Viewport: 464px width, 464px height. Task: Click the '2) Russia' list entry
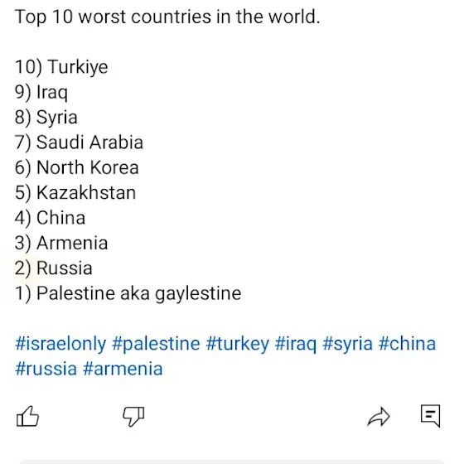53,268
